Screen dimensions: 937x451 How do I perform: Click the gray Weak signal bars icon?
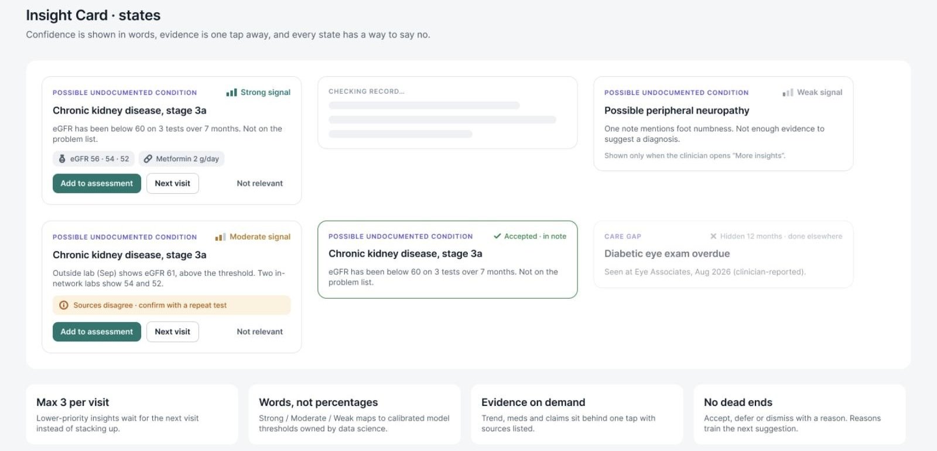(x=788, y=93)
